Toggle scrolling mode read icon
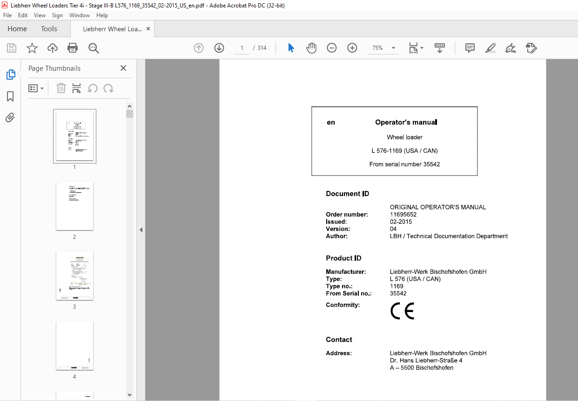 tap(440, 48)
